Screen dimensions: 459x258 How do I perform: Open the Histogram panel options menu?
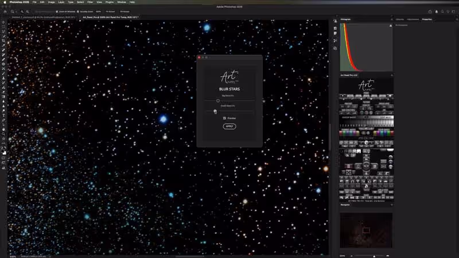392,19
